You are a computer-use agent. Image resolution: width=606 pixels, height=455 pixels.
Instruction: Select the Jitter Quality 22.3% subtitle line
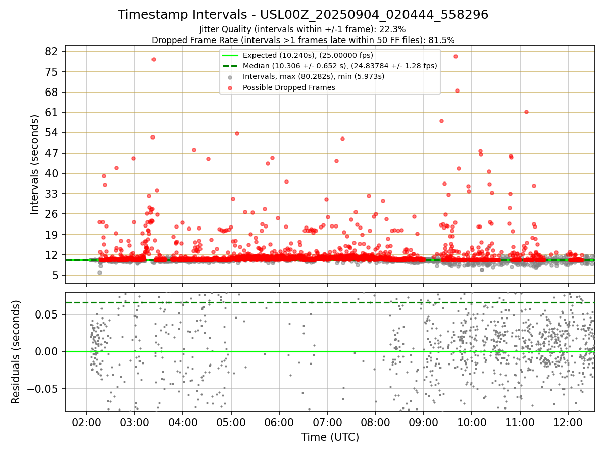(x=302, y=29)
